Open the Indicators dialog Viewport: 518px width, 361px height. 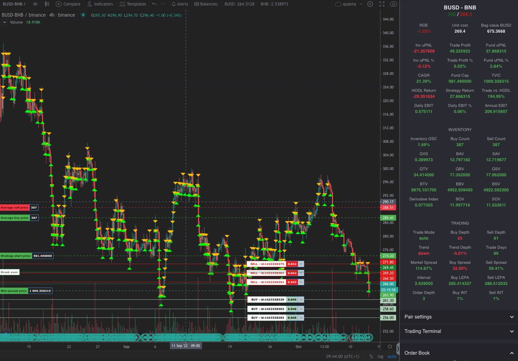100,4
